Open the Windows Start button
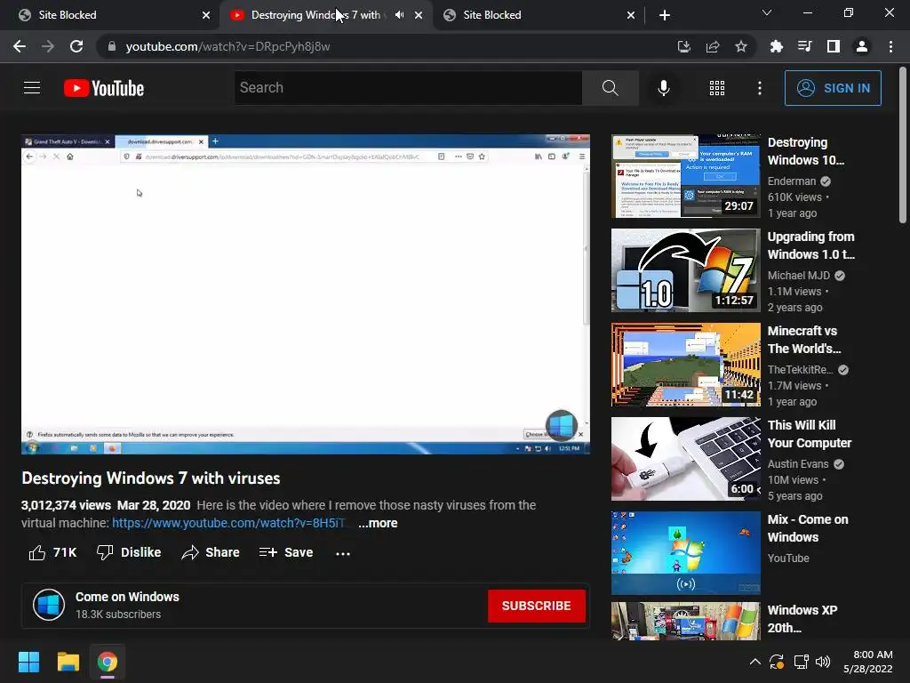The image size is (910, 683). click(x=28, y=662)
